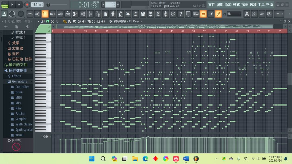Click the master volume knob
This screenshot has width=292, height=164.
click(12, 14)
